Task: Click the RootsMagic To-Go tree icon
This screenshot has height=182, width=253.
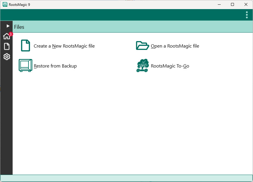Action: [143, 66]
